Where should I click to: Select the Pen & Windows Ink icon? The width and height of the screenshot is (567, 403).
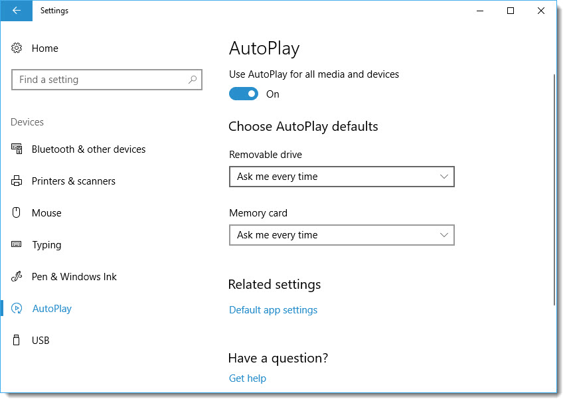point(16,276)
